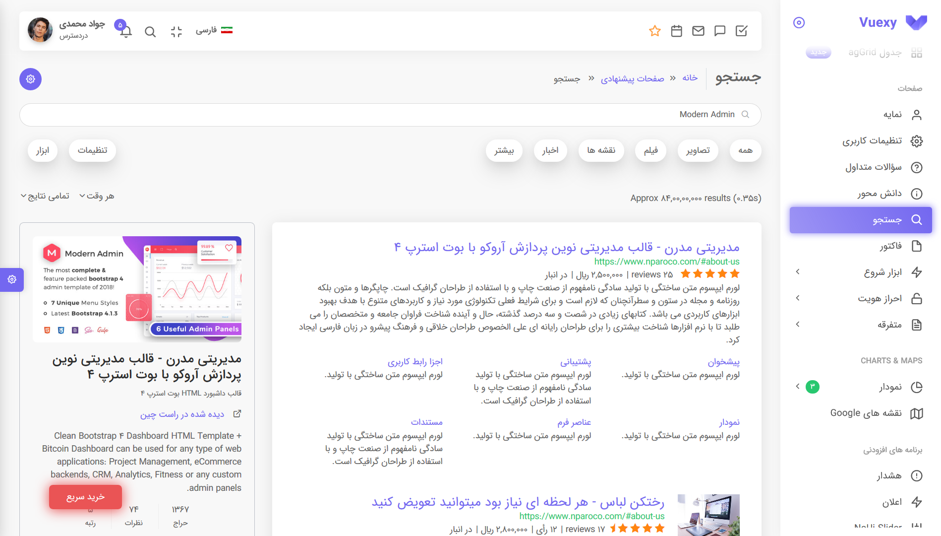Viewport: 941px width, 536px height.
Task: Open the بیشتر filter tab
Action: pyautogui.click(x=504, y=150)
